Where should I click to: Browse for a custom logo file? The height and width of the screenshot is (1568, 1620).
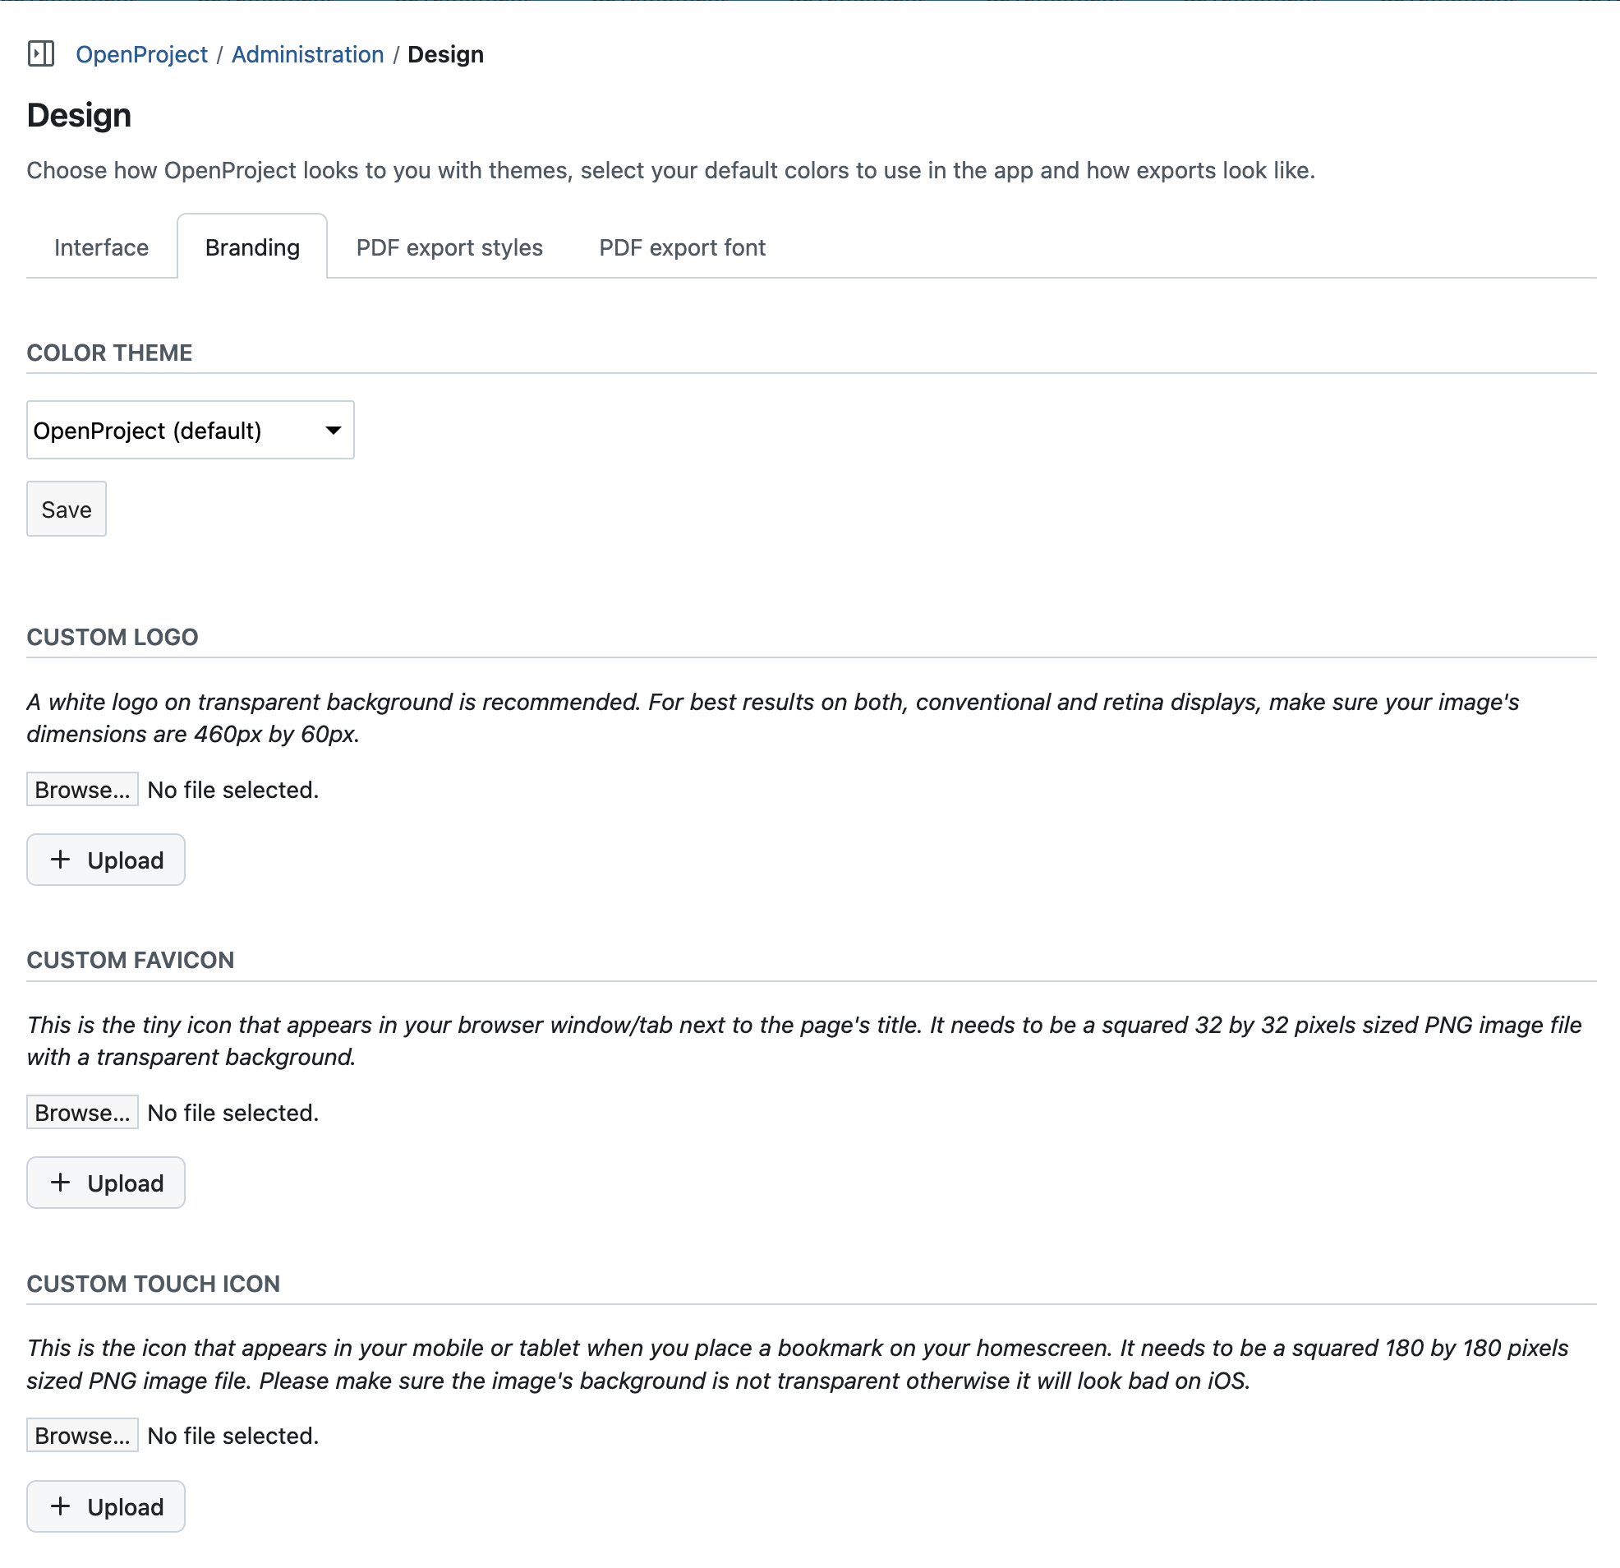[x=82, y=789]
